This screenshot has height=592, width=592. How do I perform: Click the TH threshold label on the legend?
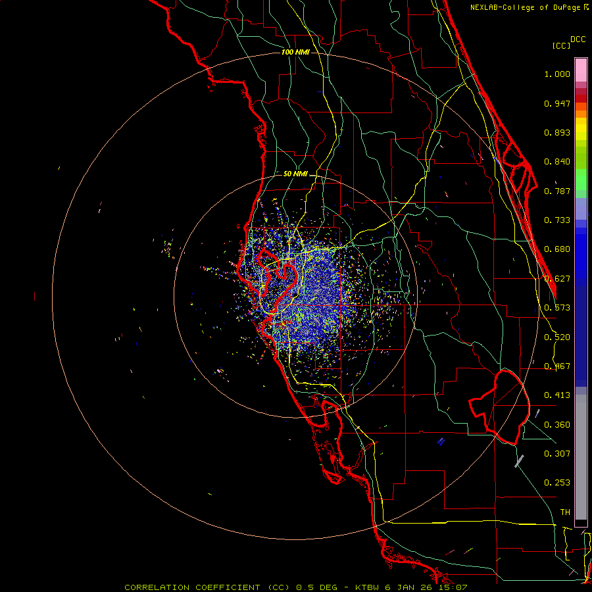click(565, 512)
